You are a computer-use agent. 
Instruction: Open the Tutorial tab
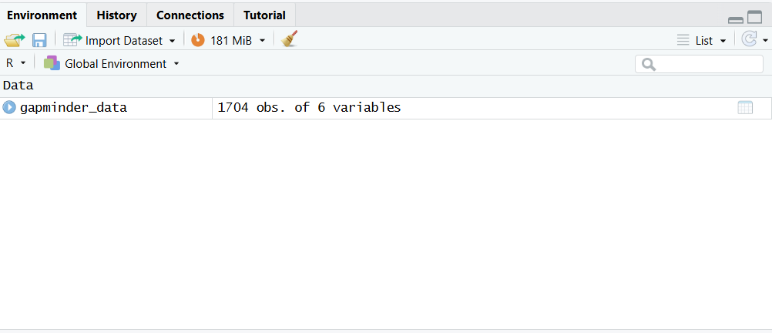coord(264,15)
